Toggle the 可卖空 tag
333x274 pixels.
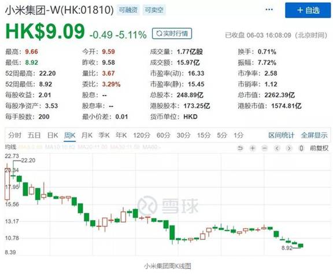pos(154,10)
